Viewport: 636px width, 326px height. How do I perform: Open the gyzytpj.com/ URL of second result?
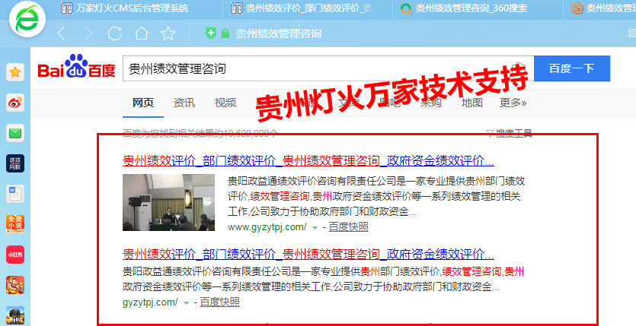pyautogui.click(x=150, y=302)
